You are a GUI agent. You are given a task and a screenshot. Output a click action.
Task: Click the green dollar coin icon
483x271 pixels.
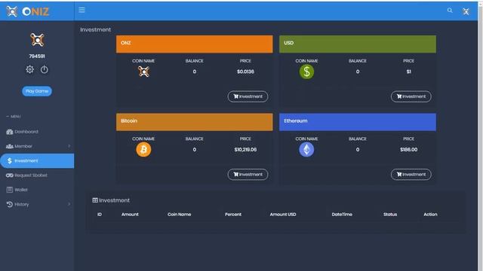(306, 72)
